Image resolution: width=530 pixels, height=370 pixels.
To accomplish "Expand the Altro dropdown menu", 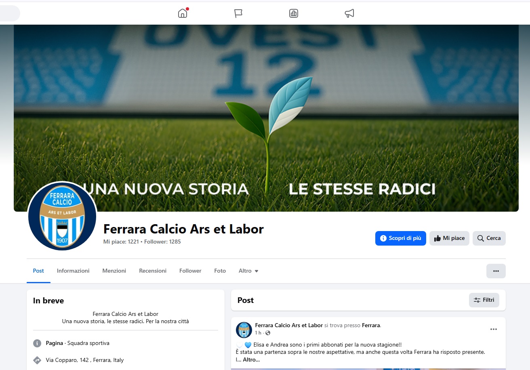I will pos(248,271).
